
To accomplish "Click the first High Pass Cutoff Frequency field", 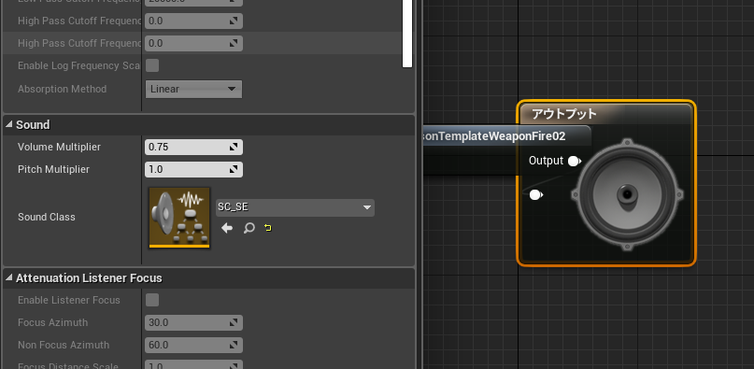I will coord(193,21).
